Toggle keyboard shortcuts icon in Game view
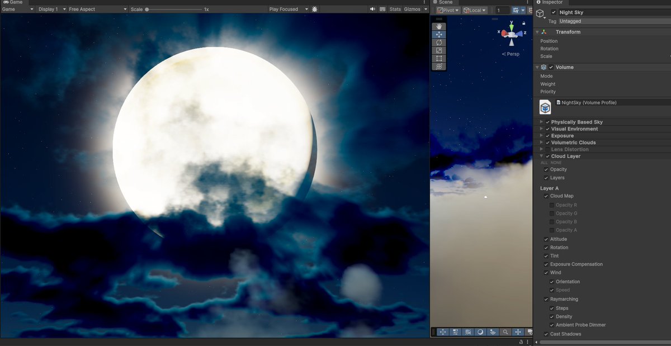This screenshot has height=346, width=671. (x=382, y=9)
